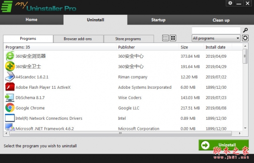Click the horizontal scrollbar thumb

click(x=121, y=133)
